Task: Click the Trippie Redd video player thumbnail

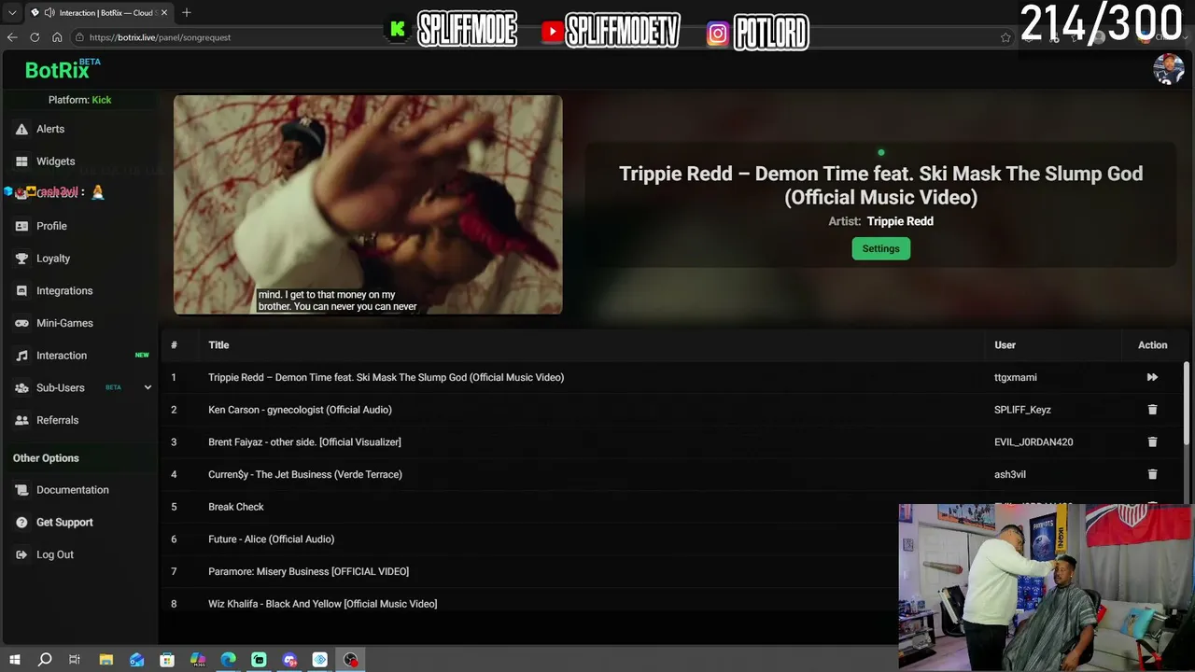Action: [368, 204]
